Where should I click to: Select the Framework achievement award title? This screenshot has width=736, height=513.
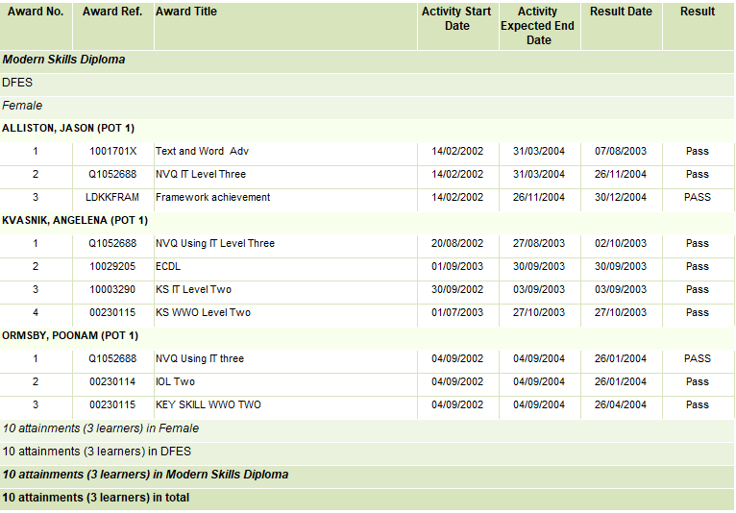point(212,197)
